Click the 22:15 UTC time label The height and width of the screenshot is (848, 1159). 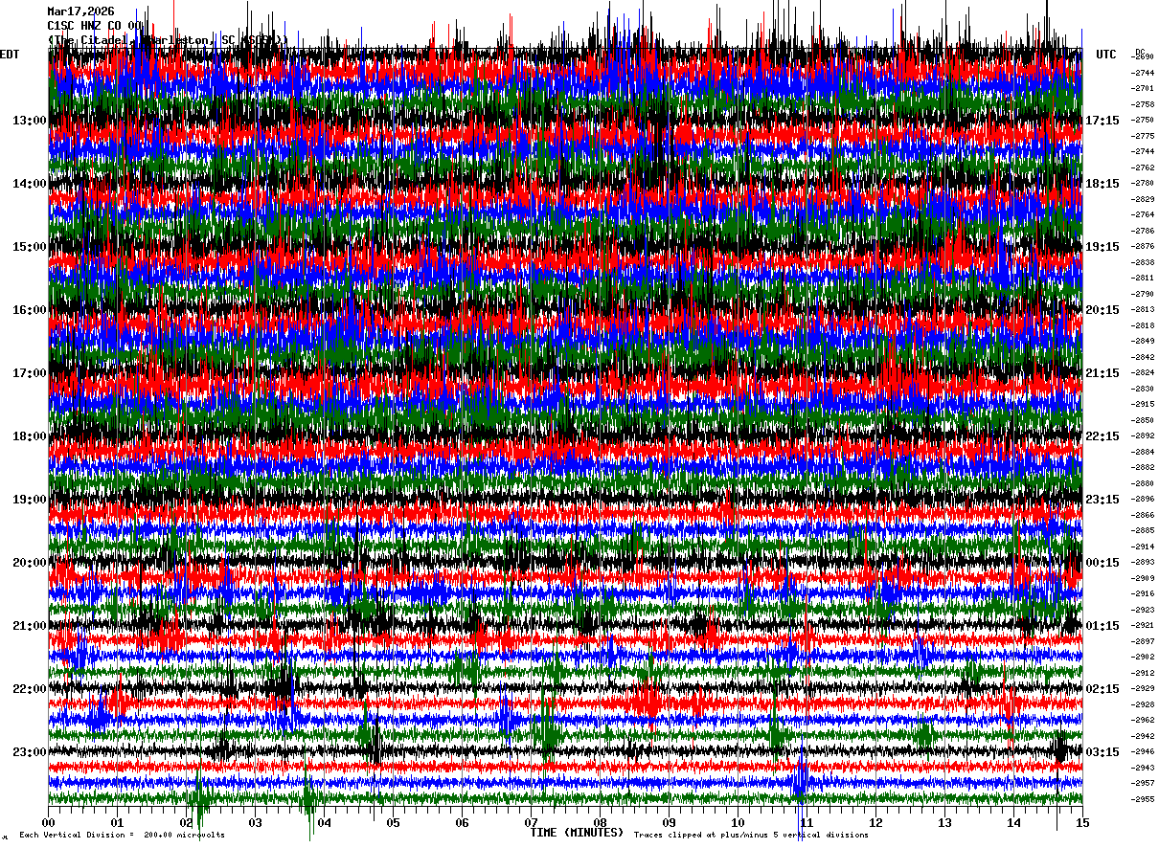tap(1102, 436)
